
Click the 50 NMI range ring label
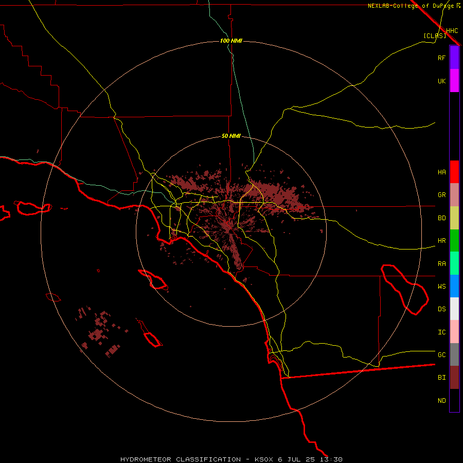pyautogui.click(x=231, y=136)
